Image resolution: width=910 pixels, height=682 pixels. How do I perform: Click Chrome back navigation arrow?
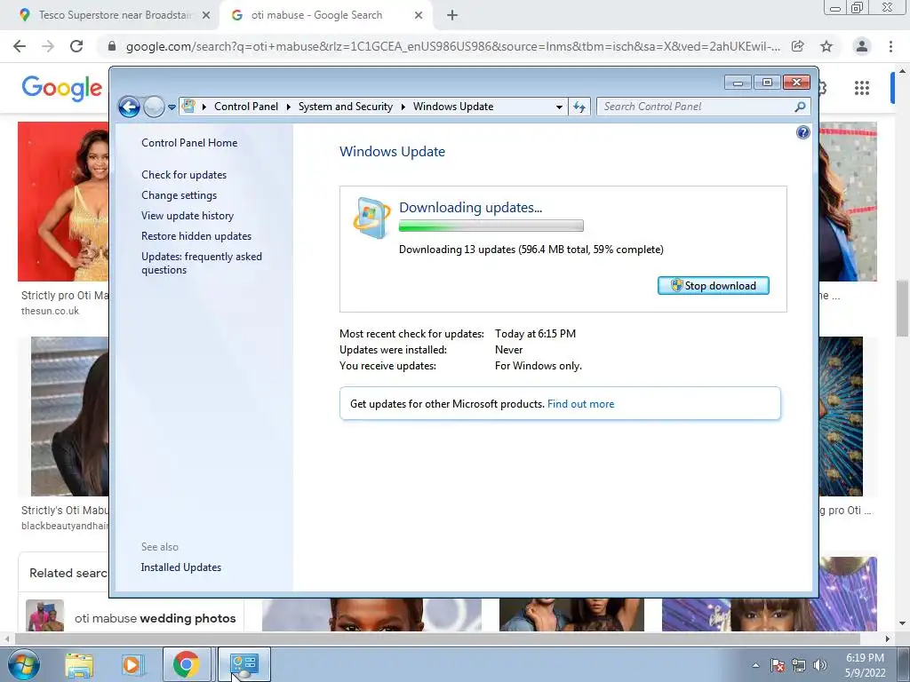pos(20,46)
